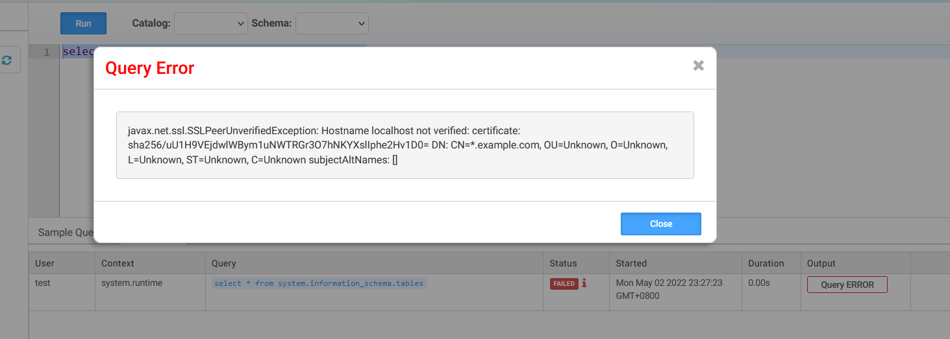Click the Duration column header
Viewport: 950px width, 339px height.
coord(766,263)
